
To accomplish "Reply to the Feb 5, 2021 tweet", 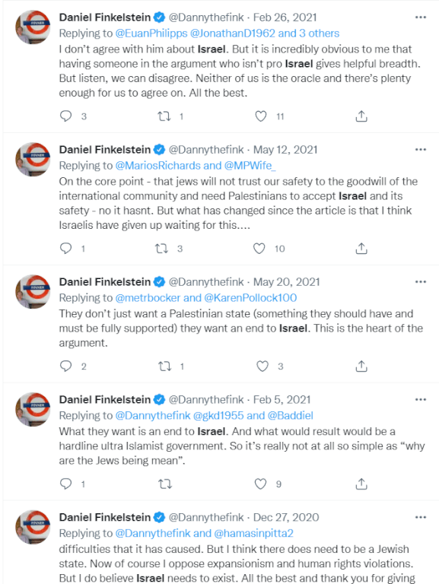I will pos(66,484).
